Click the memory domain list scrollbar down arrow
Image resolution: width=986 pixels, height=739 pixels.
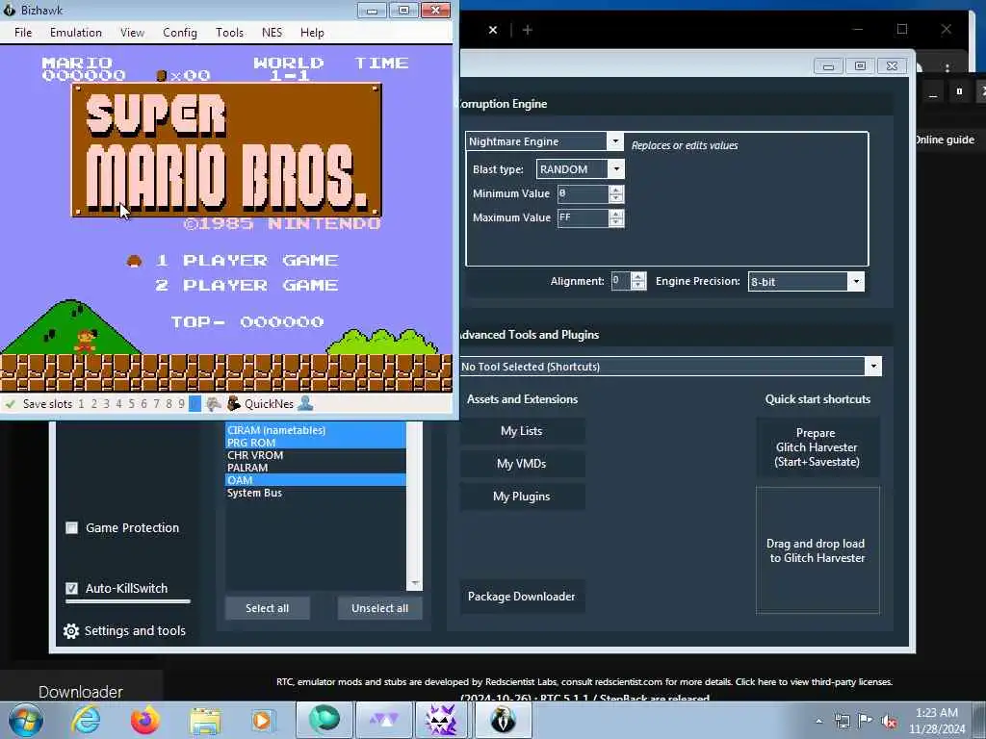point(415,584)
